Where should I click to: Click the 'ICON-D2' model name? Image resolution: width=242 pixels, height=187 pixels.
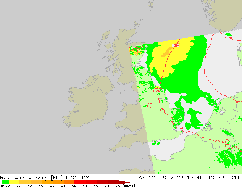(77, 178)
